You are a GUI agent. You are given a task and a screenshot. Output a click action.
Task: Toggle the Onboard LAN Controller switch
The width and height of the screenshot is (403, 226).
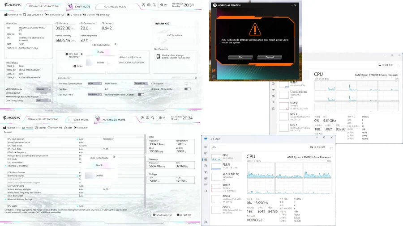click(x=187, y=89)
